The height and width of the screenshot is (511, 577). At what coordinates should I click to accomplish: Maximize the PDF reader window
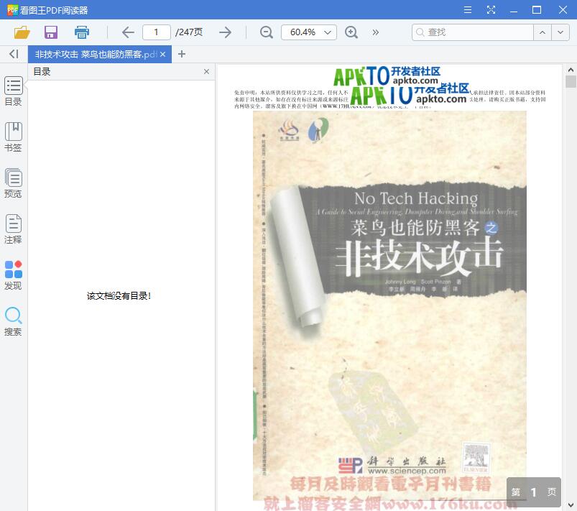coord(537,9)
